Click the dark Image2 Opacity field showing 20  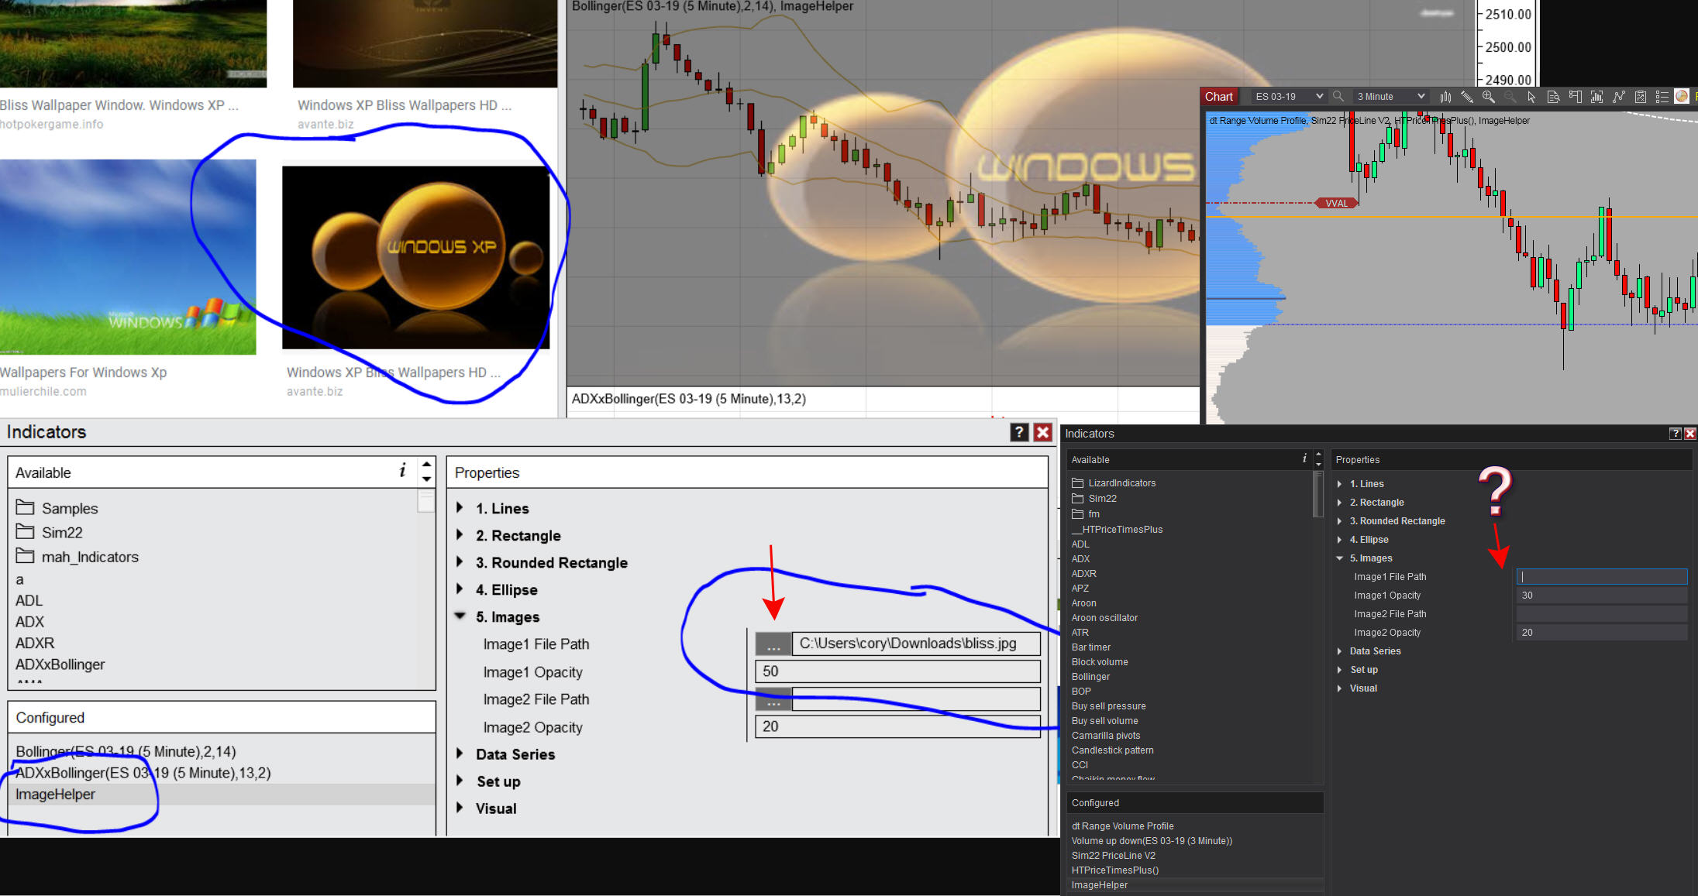click(x=1602, y=633)
